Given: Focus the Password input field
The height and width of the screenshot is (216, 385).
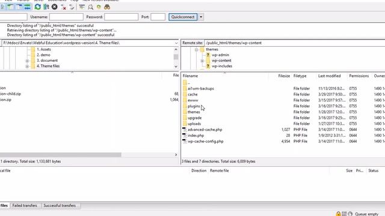Looking at the screenshot, I should point(121,17).
